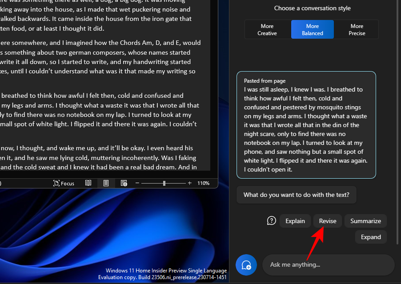Click the Ask me anything field
The width and height of the screenshot is (401, 284).
click(328, 264)
